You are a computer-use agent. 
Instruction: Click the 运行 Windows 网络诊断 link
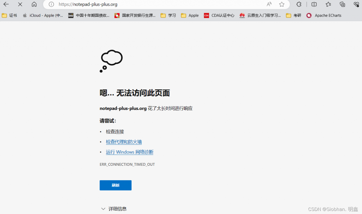[x=130, y=152]
